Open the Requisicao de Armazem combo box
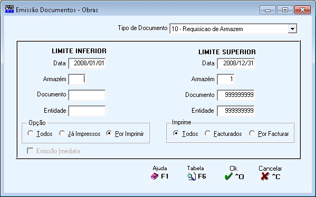Viewport: 316px width, 197px height. point(233,29)
